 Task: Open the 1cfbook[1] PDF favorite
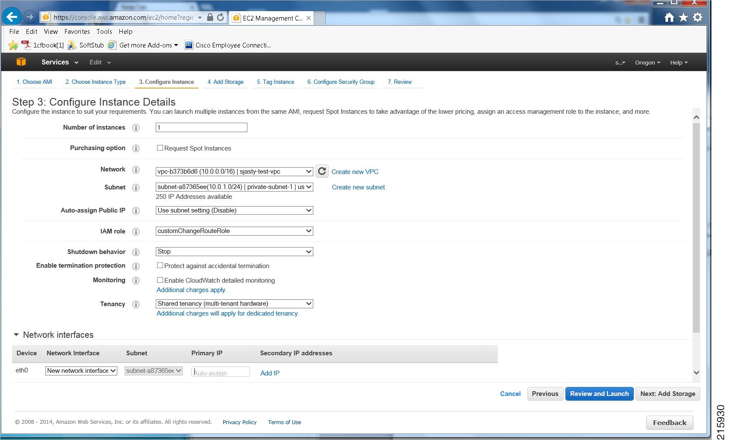pyautogui.click(x=43, y=45)
